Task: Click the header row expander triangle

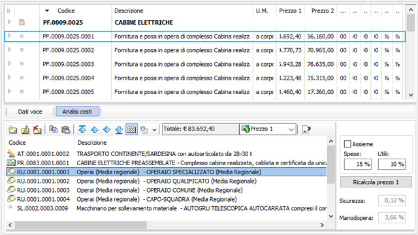Action: 8,11
